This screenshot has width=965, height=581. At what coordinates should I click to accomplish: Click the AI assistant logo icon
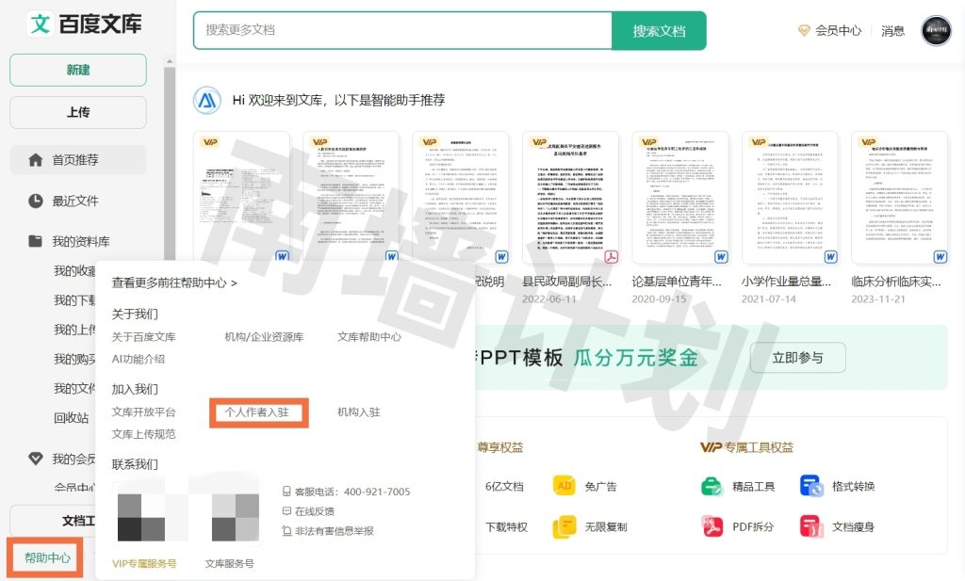(207, 100)
